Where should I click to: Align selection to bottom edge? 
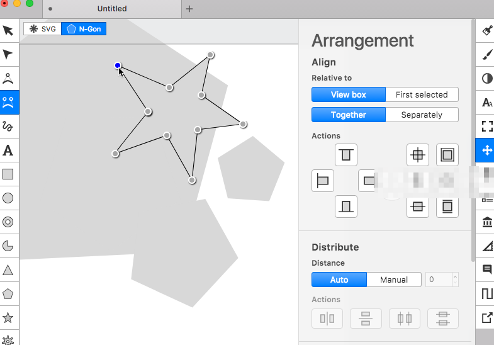click(x=346, y=206)
